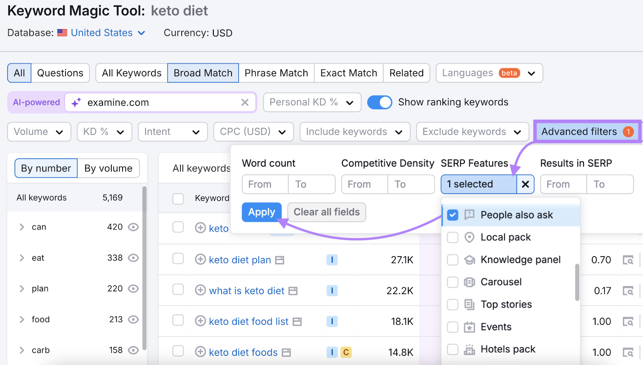The width and height of the screenshot is (643, 365).
Task: Open SERP snapshot icon for "keto diet foods" row
Action: 629,352
